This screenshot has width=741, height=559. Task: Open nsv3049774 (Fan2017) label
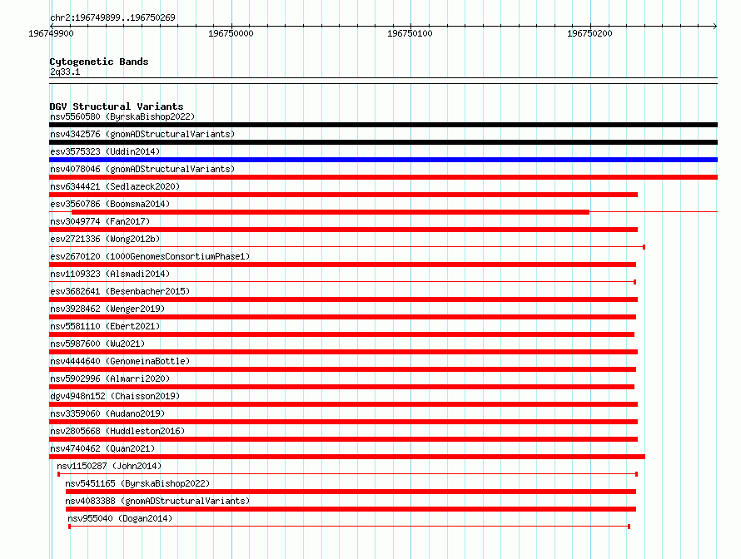tap(100, 221)
